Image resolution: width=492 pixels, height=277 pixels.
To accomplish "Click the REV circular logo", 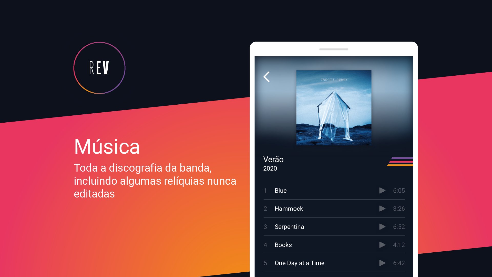I will tap(99, 68).
